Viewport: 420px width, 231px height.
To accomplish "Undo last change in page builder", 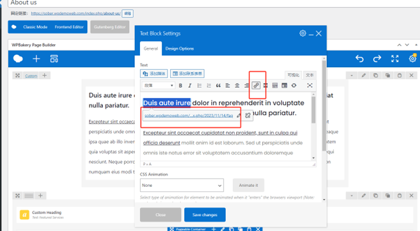I will 359,58.
